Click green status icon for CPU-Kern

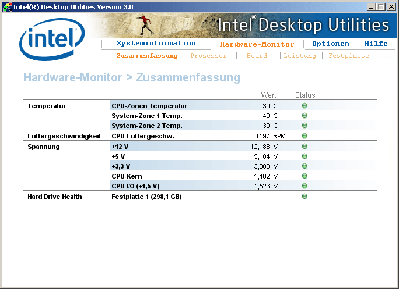coord(304,176)
